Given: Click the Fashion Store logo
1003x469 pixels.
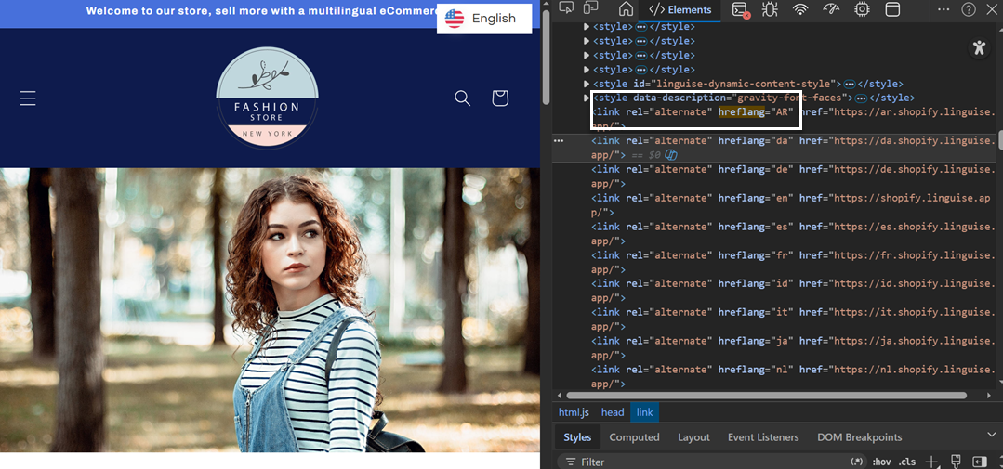Looking at the screenshot, I should (x=268, y=98).
